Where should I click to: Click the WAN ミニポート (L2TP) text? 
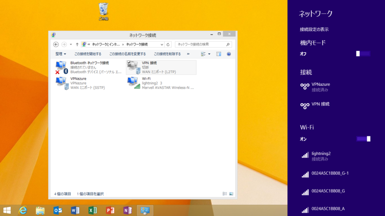[x=159, y=72]
